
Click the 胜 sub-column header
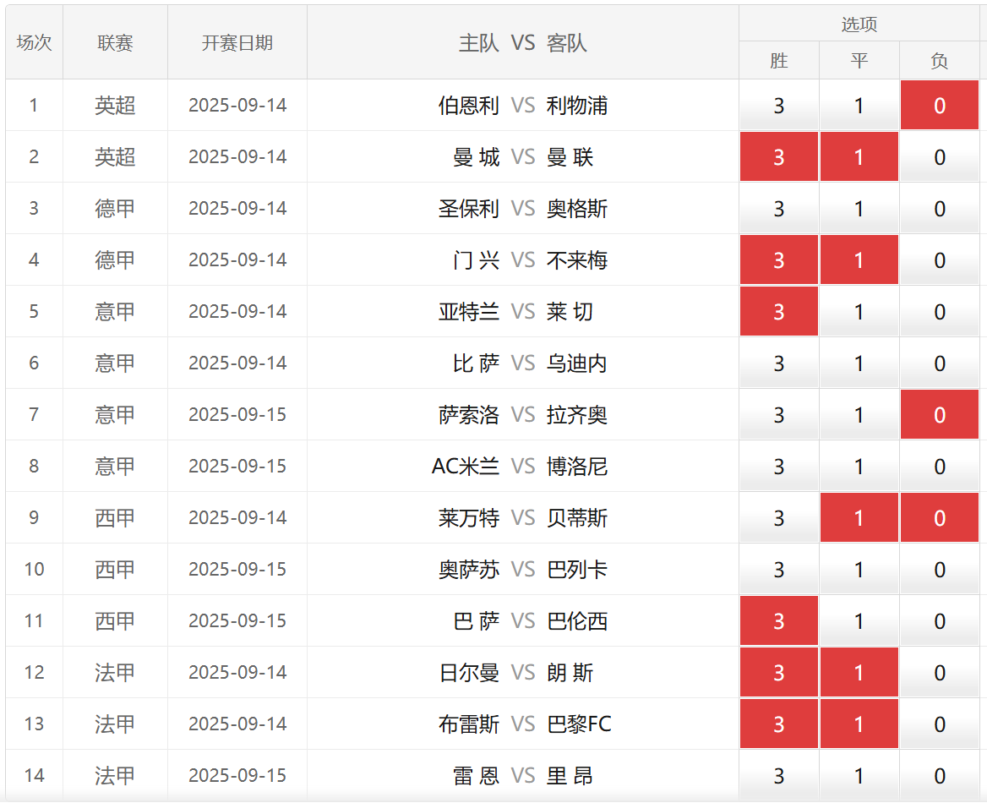[778, 61]
